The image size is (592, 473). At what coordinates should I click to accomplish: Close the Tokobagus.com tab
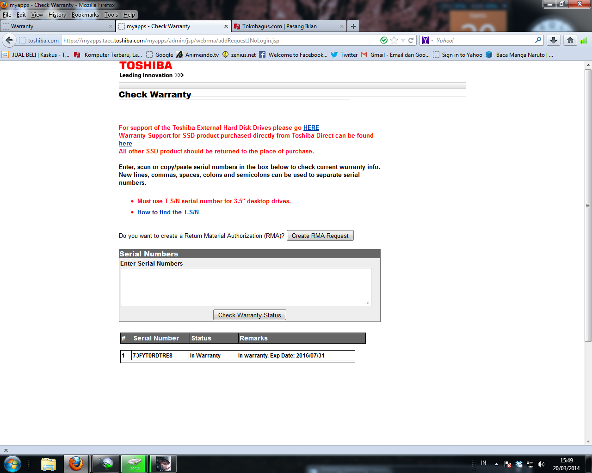click(x=342, y=26)
